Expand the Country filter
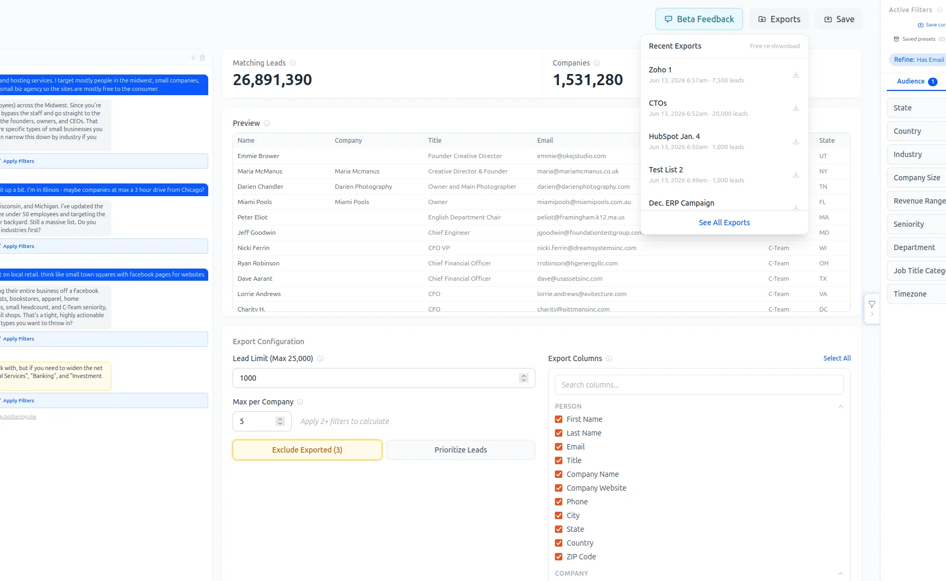 (x=916, y=131)
